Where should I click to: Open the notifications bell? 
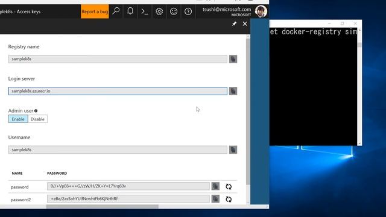tap(130, 11)
